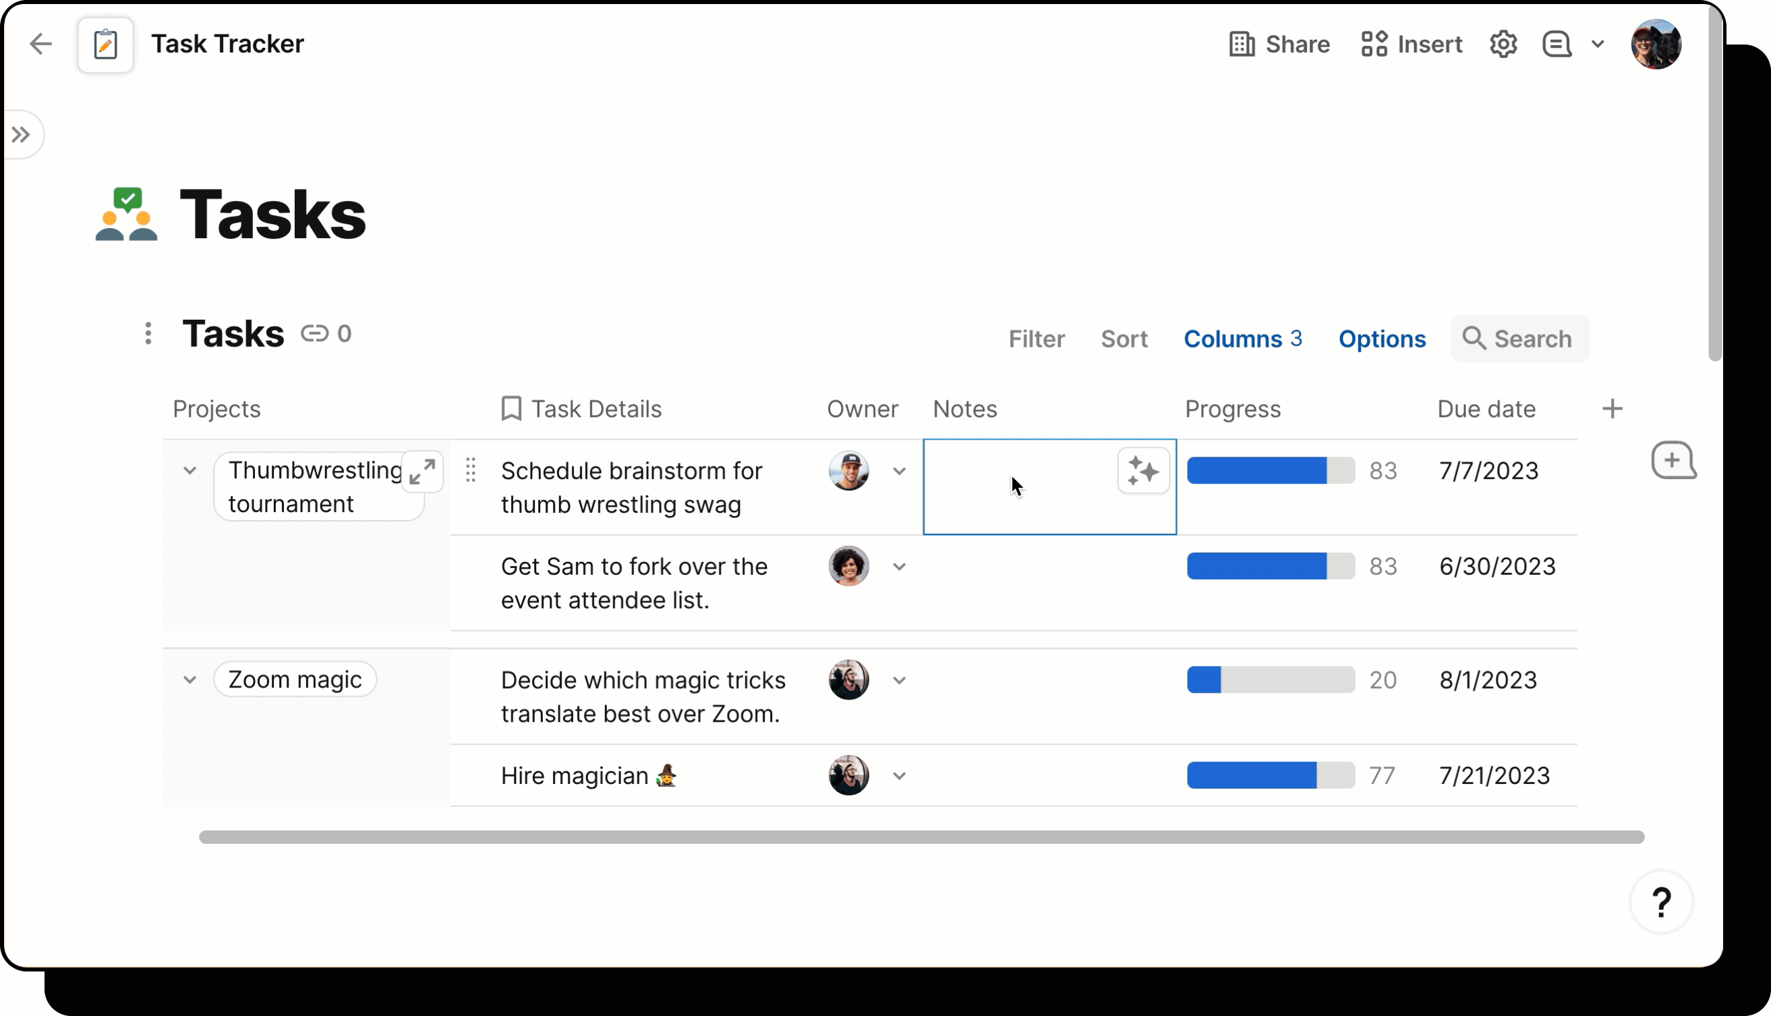Add a new column with plus icon
This screenshot has height=1016, width=1771.
click(1612, 409)
